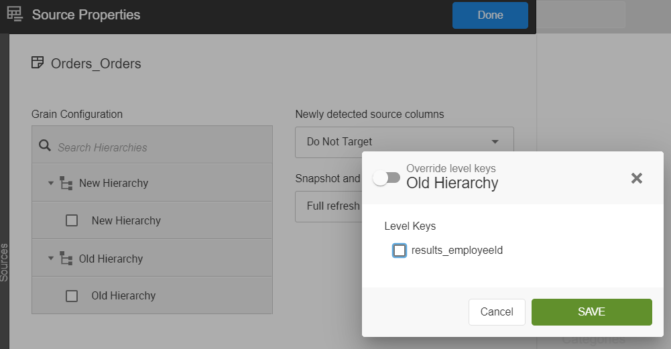Toggle the Override level keys switch
671x349 pixels.
coord(387,178)
